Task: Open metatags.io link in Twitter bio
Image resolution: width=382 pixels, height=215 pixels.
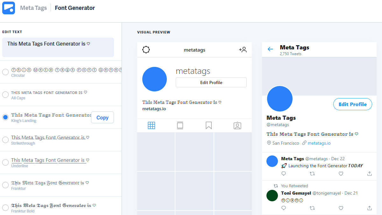Action: pyautogui.click(x=319, y=143)
